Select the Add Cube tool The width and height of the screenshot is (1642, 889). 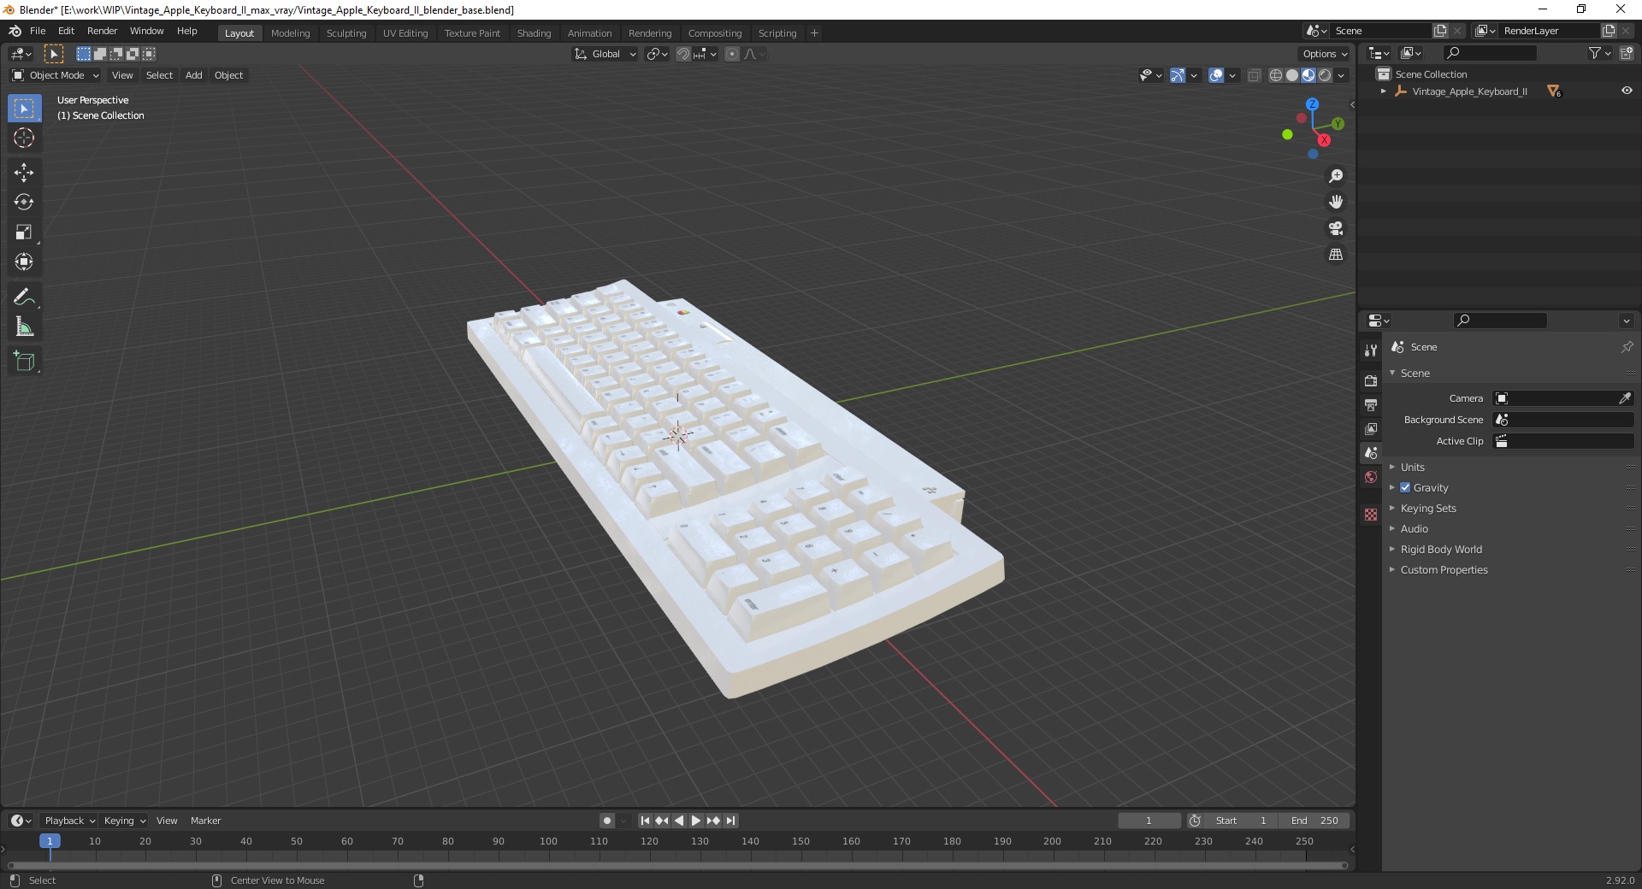[x=24, y=361]
